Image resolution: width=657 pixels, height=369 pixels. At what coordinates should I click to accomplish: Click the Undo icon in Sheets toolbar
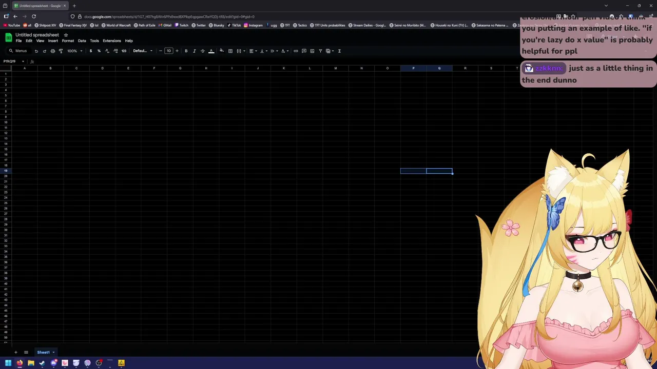36,51
